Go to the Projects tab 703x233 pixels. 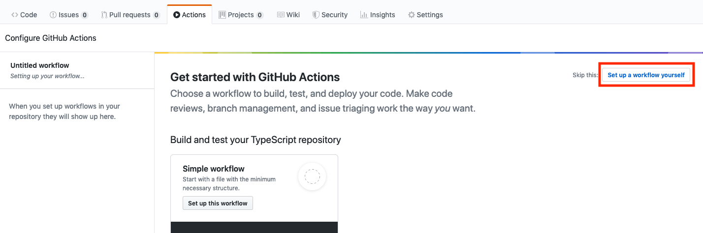(x=241, y=15)
